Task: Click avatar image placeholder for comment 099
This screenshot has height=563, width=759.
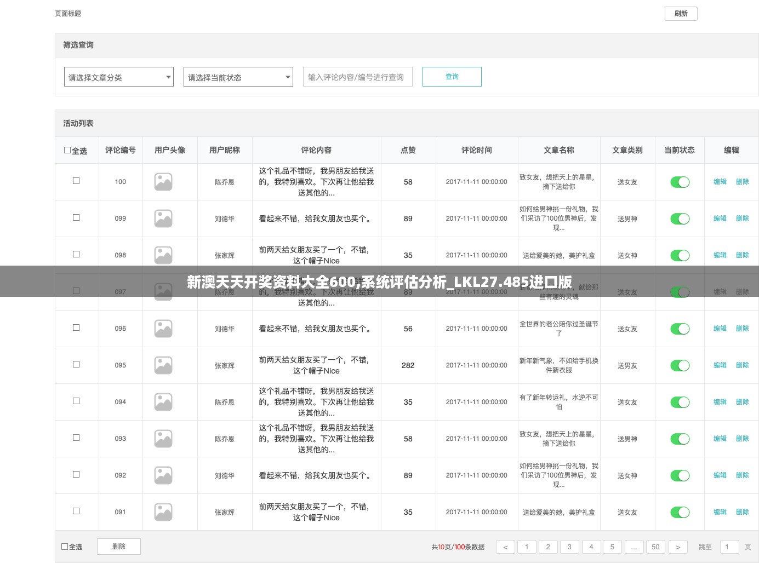Action: point(163,219)
